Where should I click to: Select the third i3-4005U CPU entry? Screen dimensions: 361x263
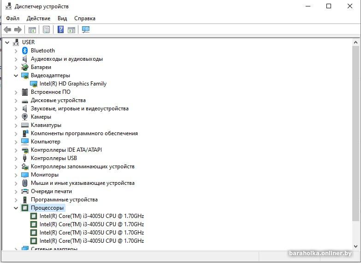coord(92,233)
